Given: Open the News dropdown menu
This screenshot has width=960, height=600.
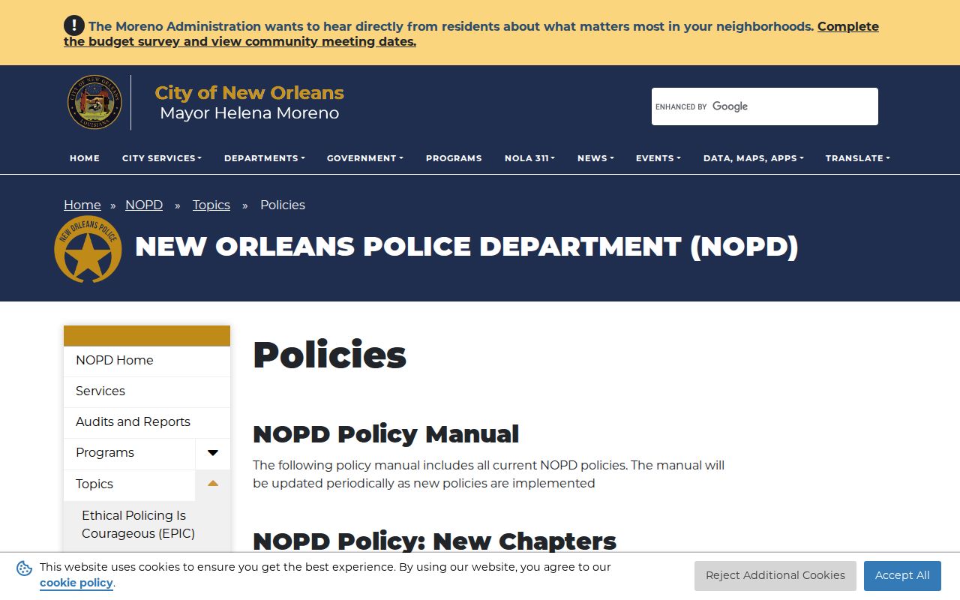Looking at the screenshot, I should coord(595,158).
